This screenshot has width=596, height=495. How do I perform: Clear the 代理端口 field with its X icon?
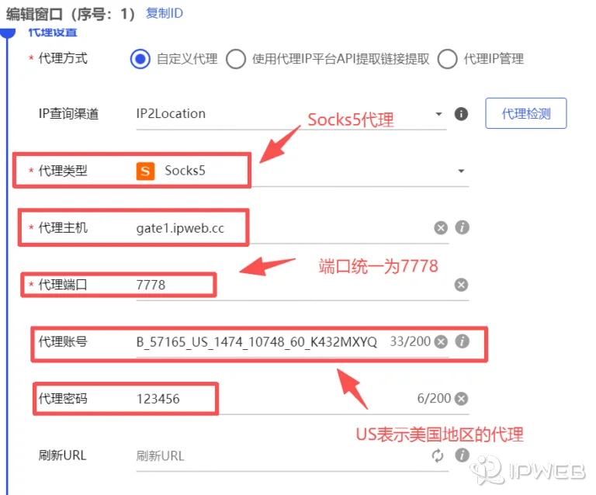click(461, 285)
